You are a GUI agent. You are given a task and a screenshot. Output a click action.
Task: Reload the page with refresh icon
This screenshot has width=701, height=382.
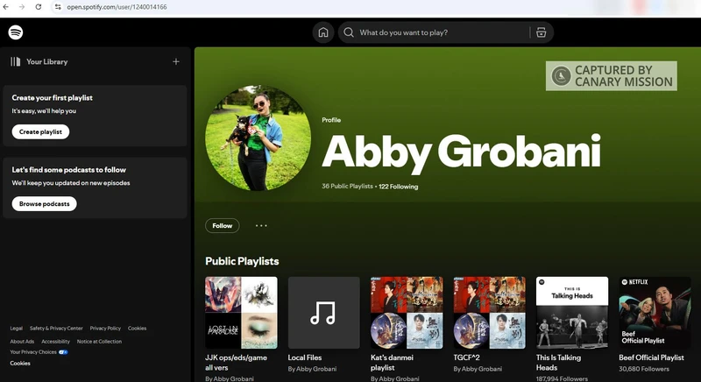click(39, 7)
